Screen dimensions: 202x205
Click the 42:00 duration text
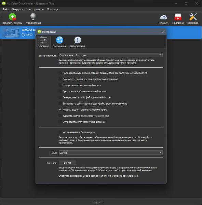tap(29, 35)
